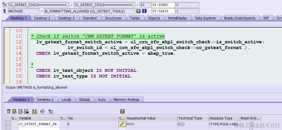Switch to the Auto tab

(x=102, y=99)
